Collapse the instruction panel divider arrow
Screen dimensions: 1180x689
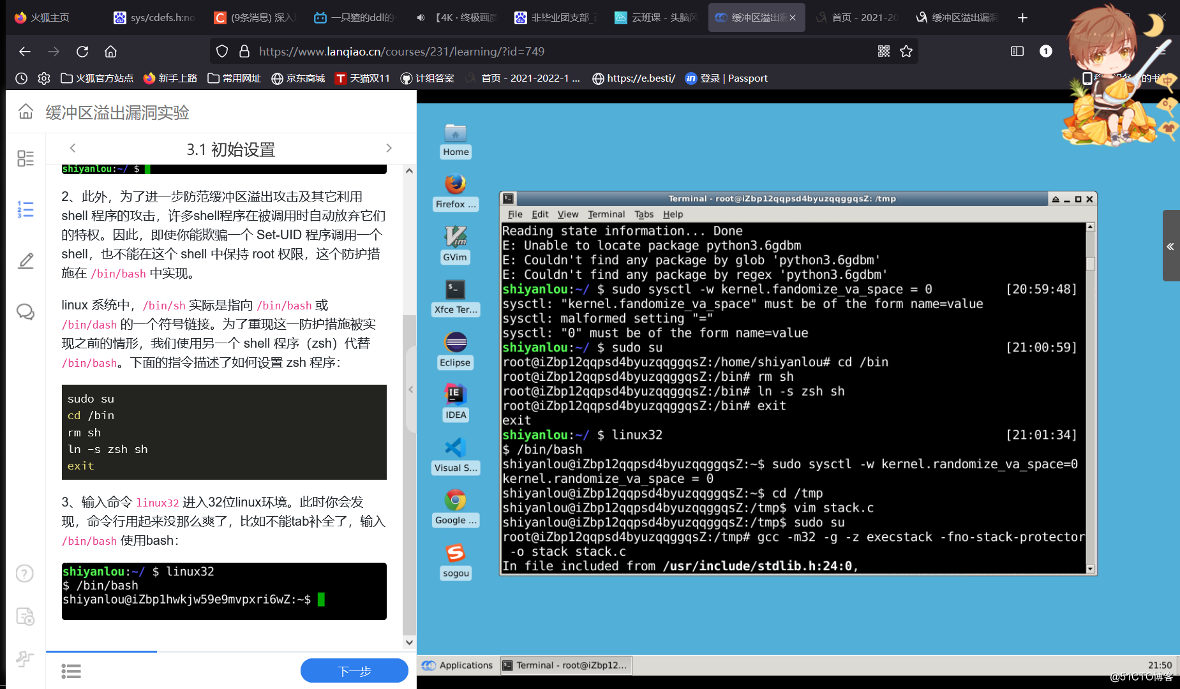pyautogui.click(x=410, y=389)
